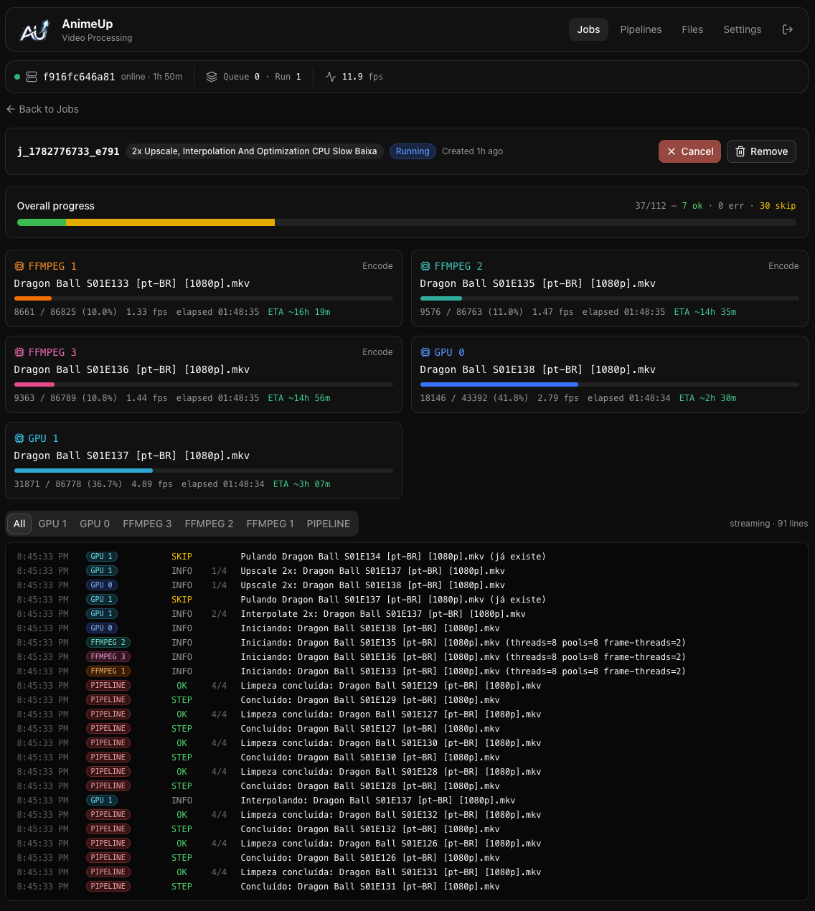815x911 pixels.
Task: Click the GPU 1 cyan chip icon
Action: click(19, 438)
